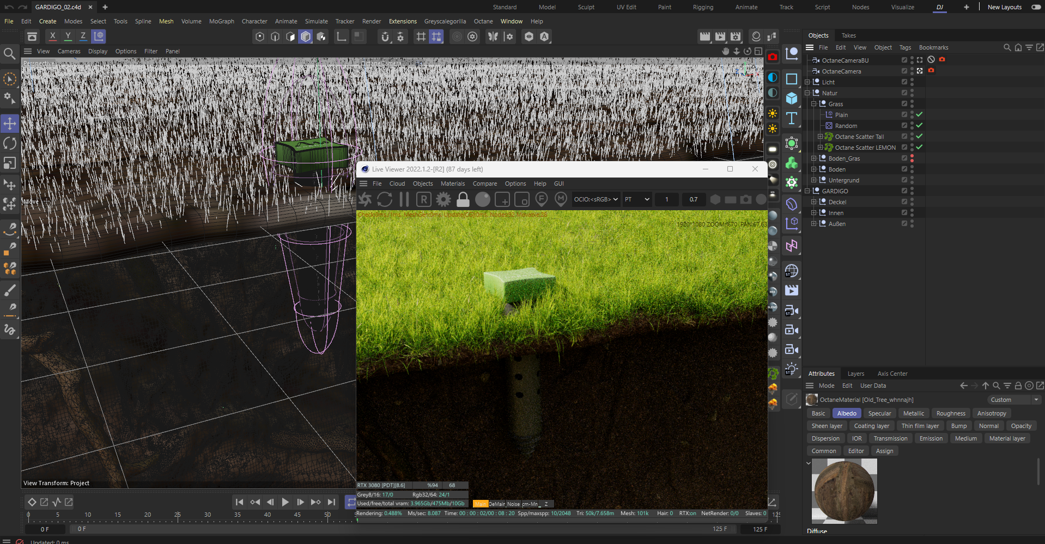Open Live Viewer settings gear
The image size is (1045, 544).
[x=443, y=199]
